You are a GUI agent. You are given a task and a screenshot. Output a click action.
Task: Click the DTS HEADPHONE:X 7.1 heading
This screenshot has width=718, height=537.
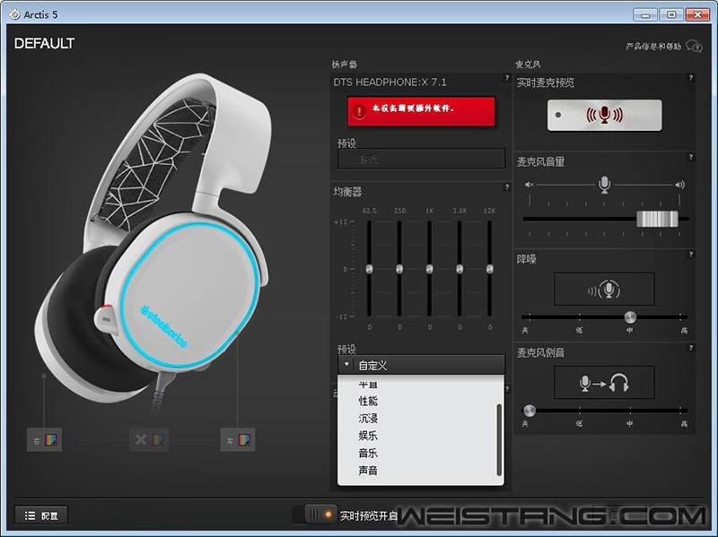(390, 82)
